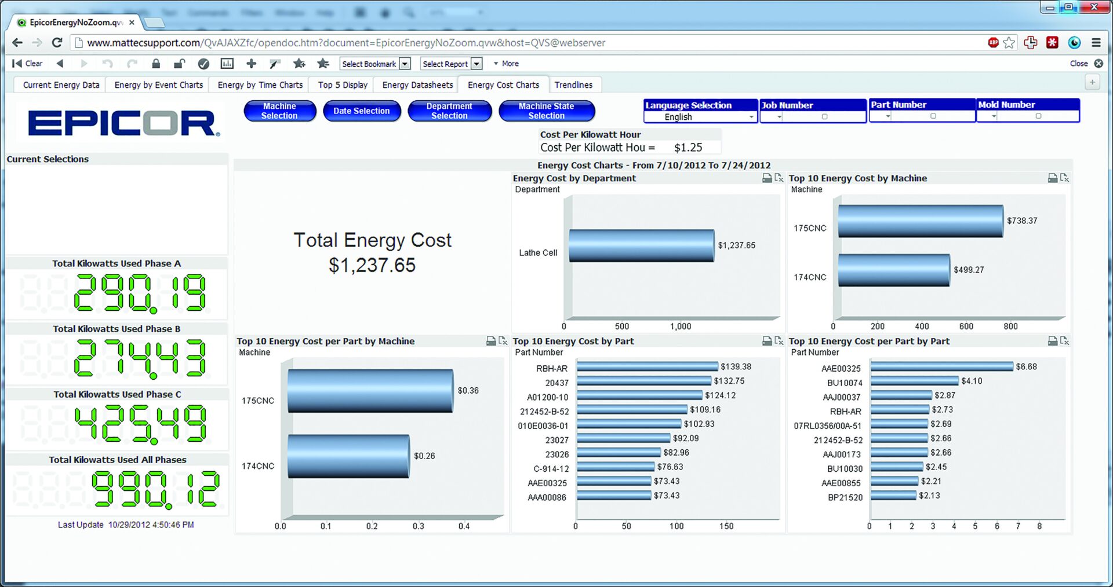Viewport: 1113px width, 587px height.
Task: Select the RBH-AR bar in Energy Cost by Part
Action: 648,366
